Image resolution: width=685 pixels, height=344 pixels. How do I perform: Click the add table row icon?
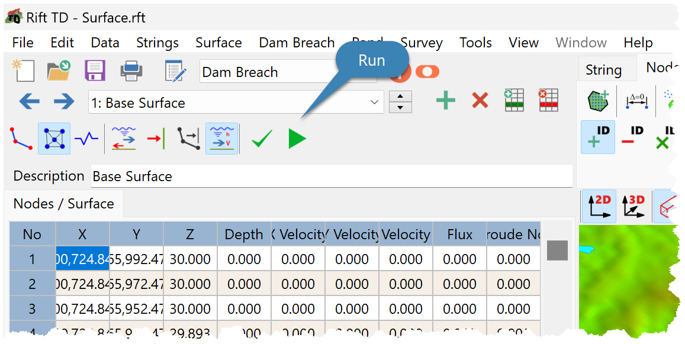(x=514, y=100)
